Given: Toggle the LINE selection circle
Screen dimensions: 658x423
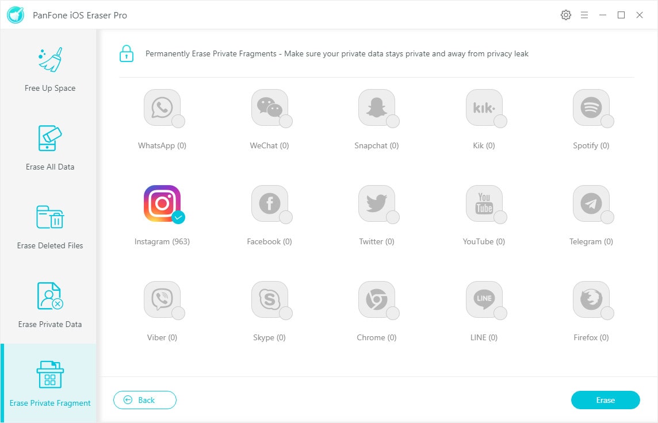Looking at the screenshot, I should point(500,313).
